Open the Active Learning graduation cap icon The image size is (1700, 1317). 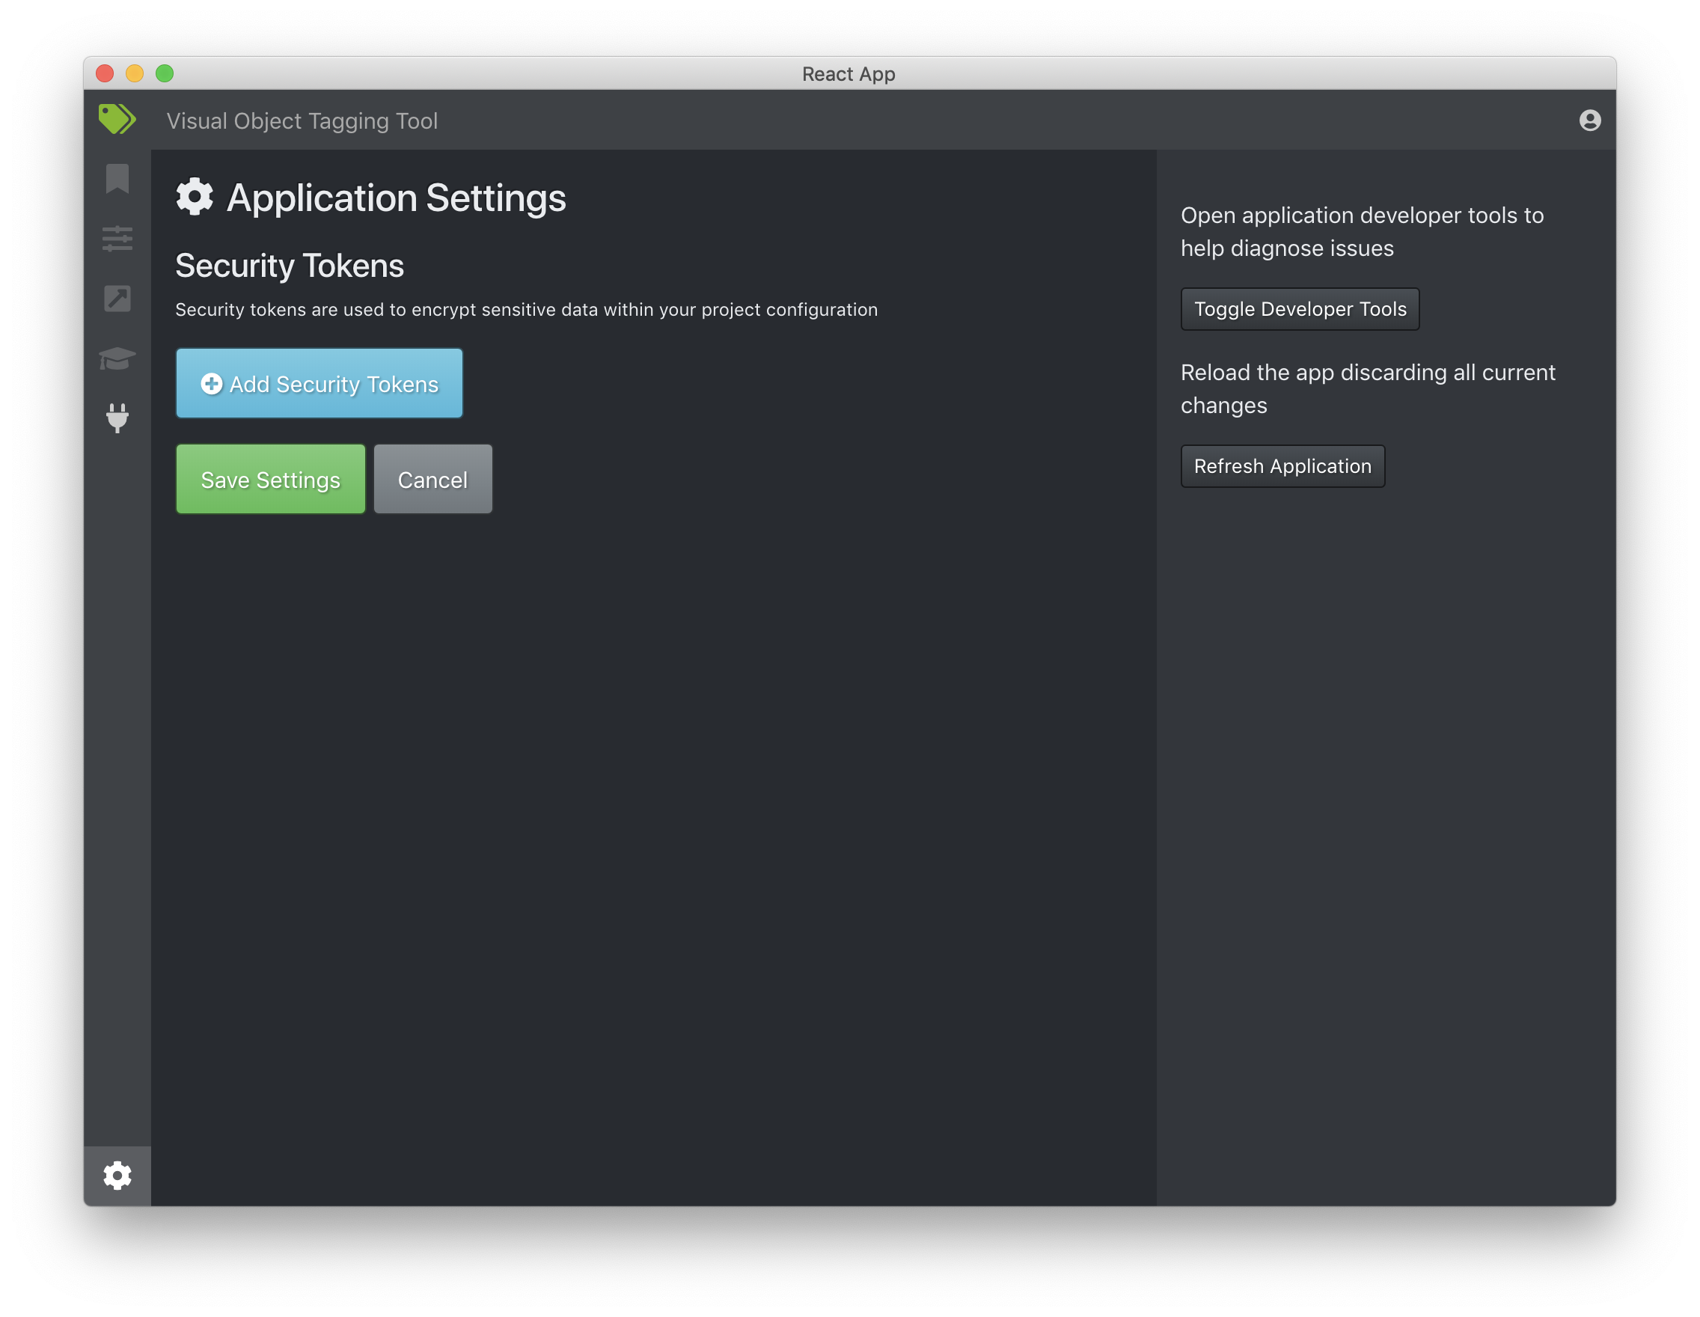coord(117,359)
